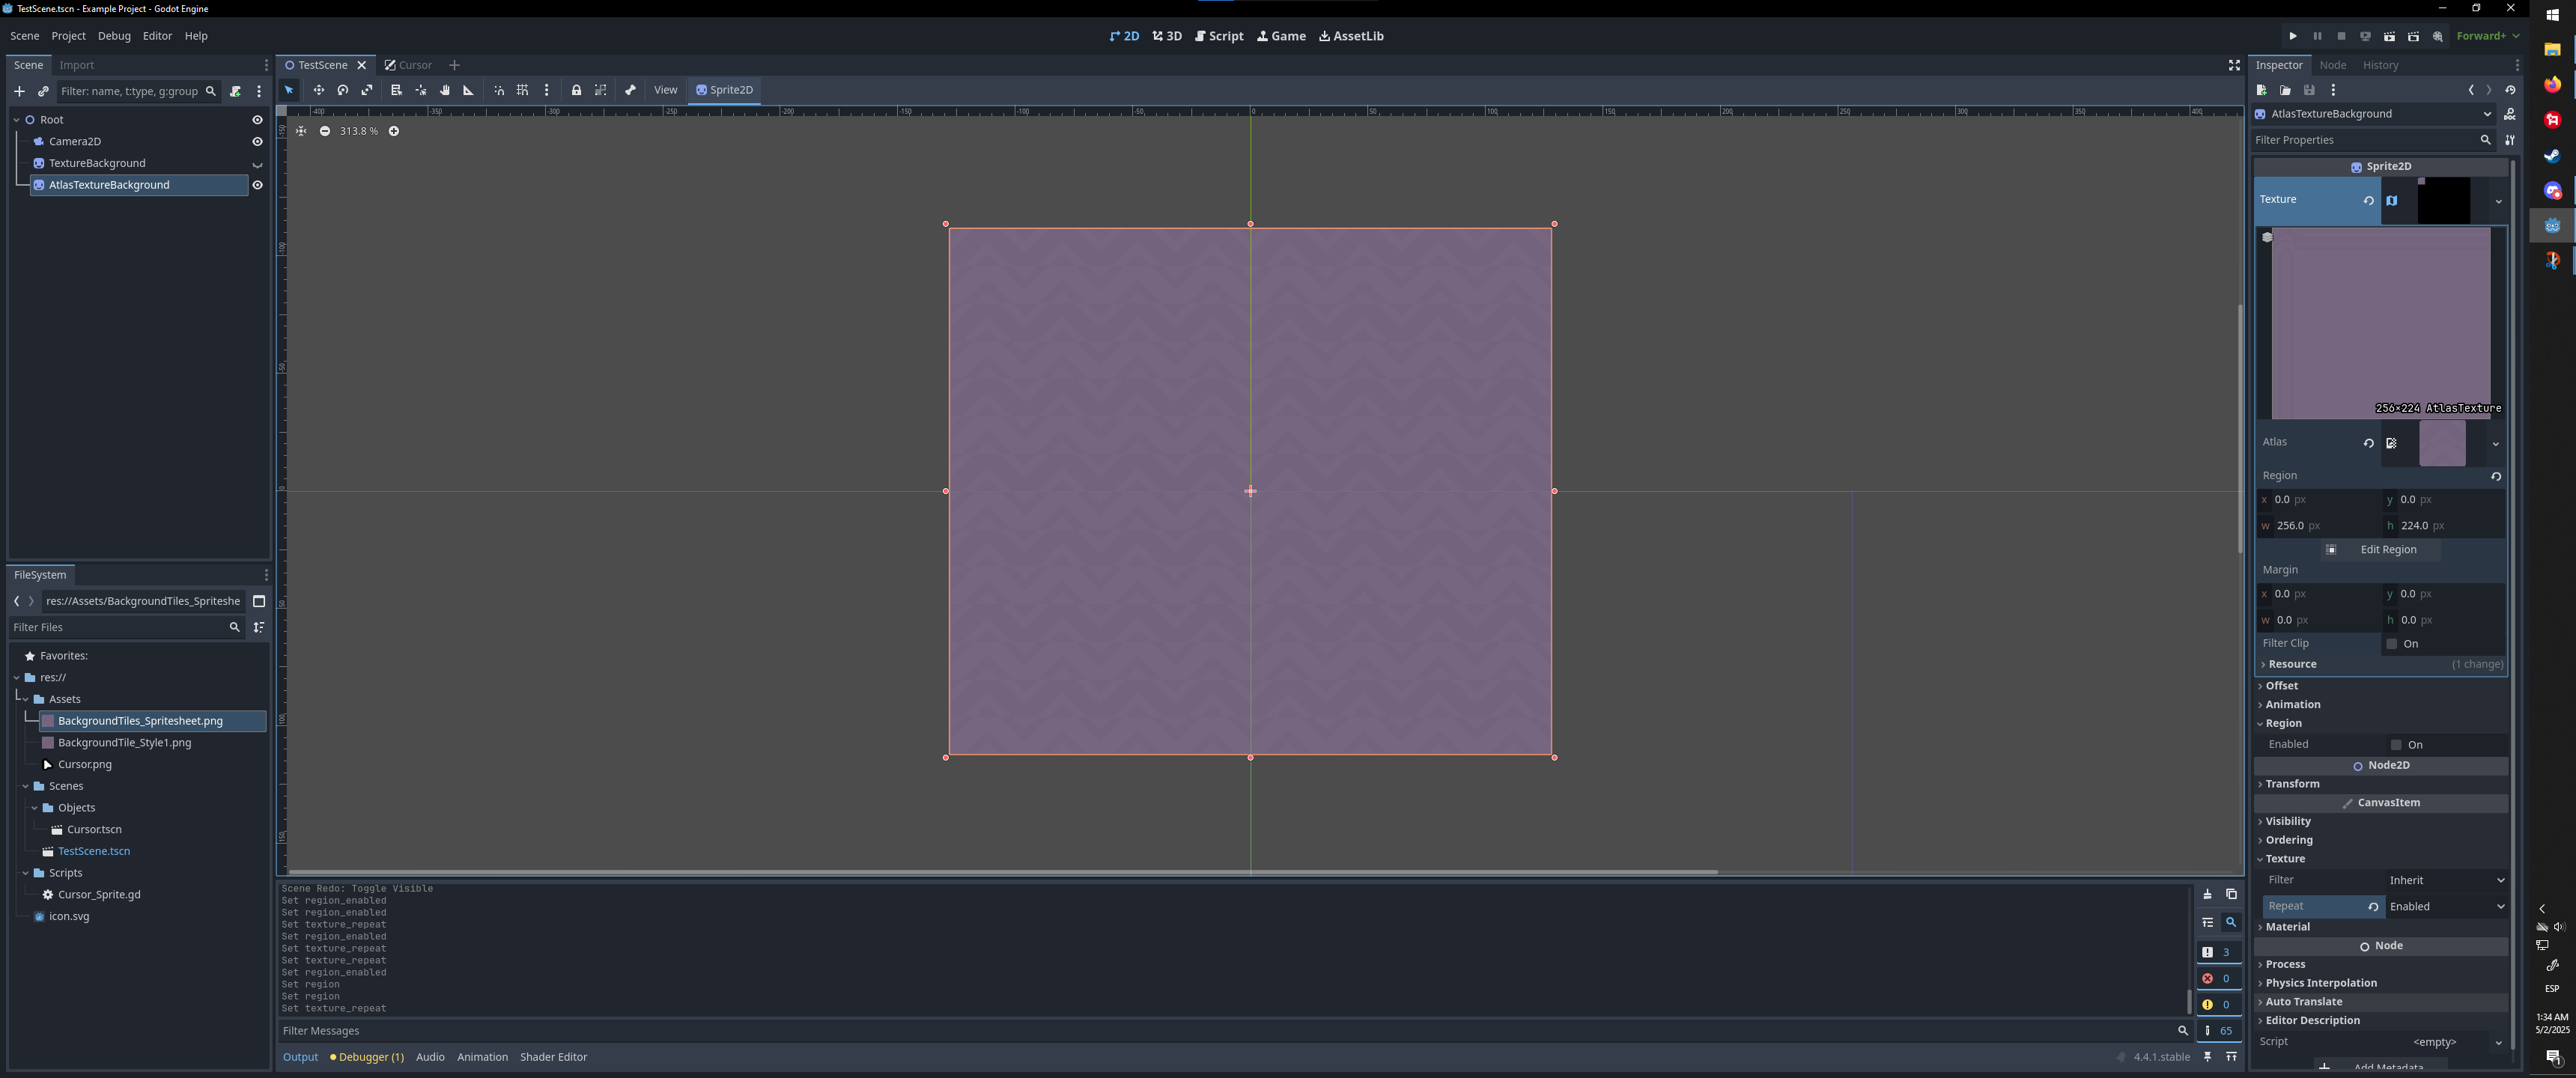This screenshot has width=2576, height=1078.
Task: Open the Debugger (1) bottom panel tab
Action: (x=367, y=1057)
